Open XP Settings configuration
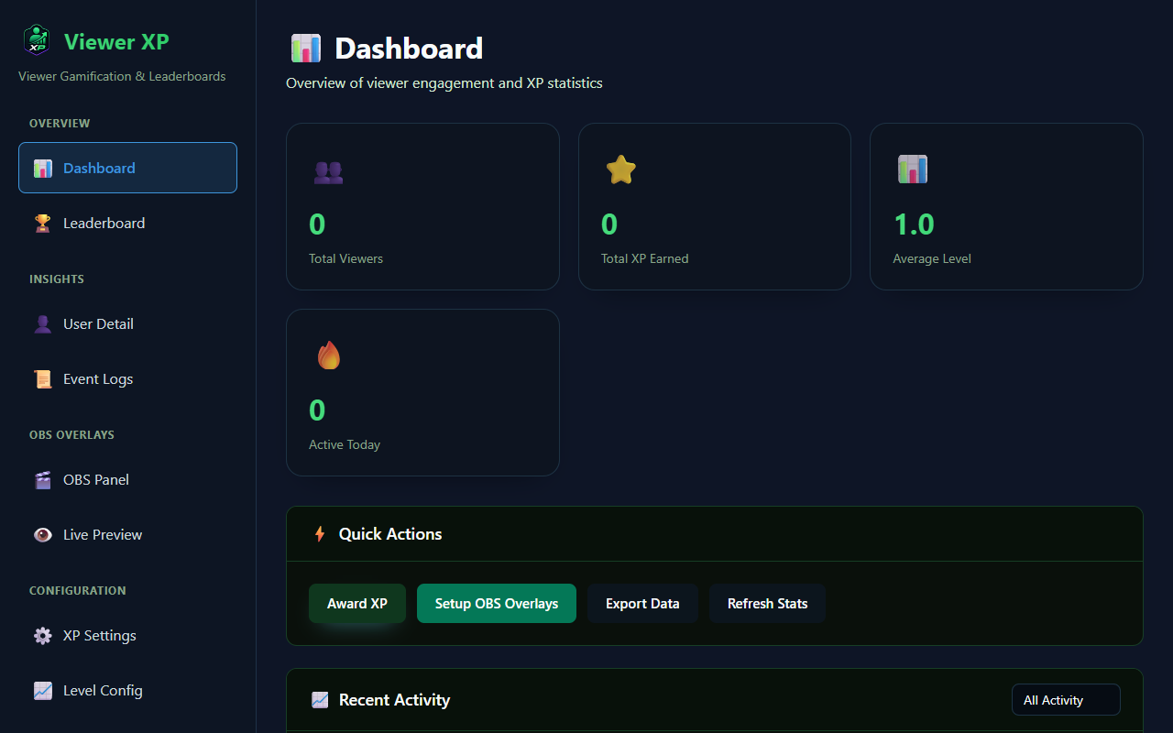Viewport: 1173px width, 733px height. (127, 635)
